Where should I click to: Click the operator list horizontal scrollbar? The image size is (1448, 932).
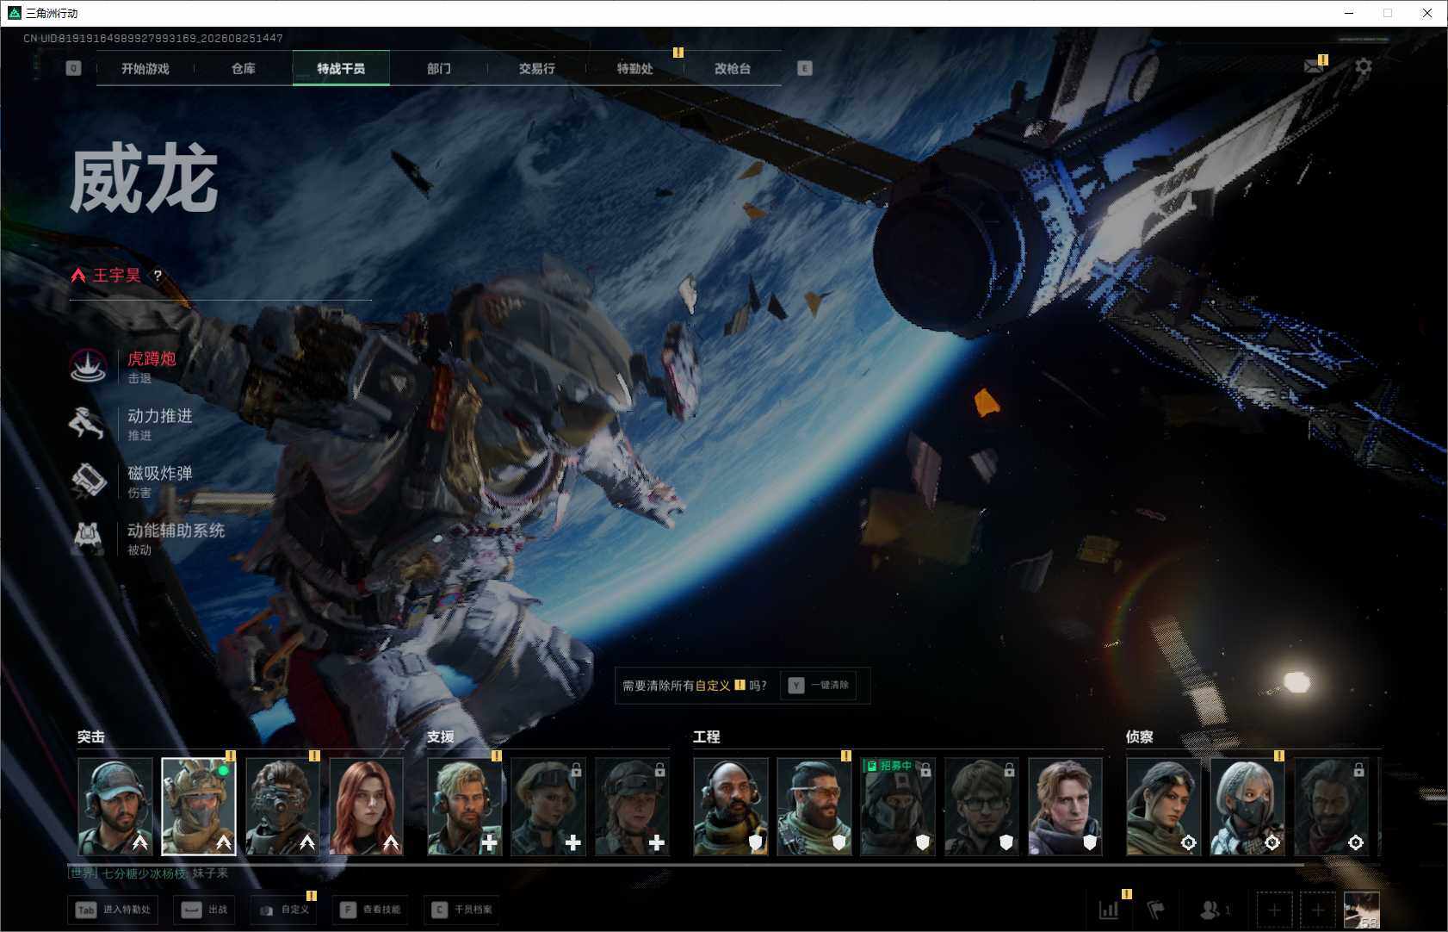[686, 864]
